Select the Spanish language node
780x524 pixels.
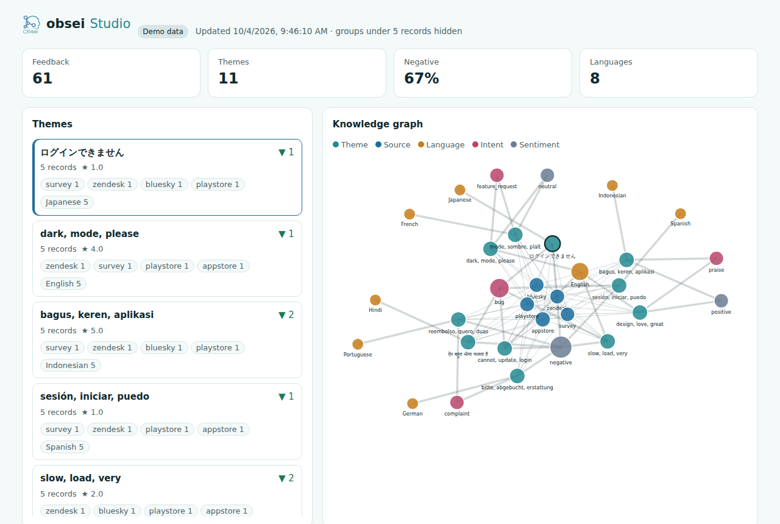(x=681, y=214)
